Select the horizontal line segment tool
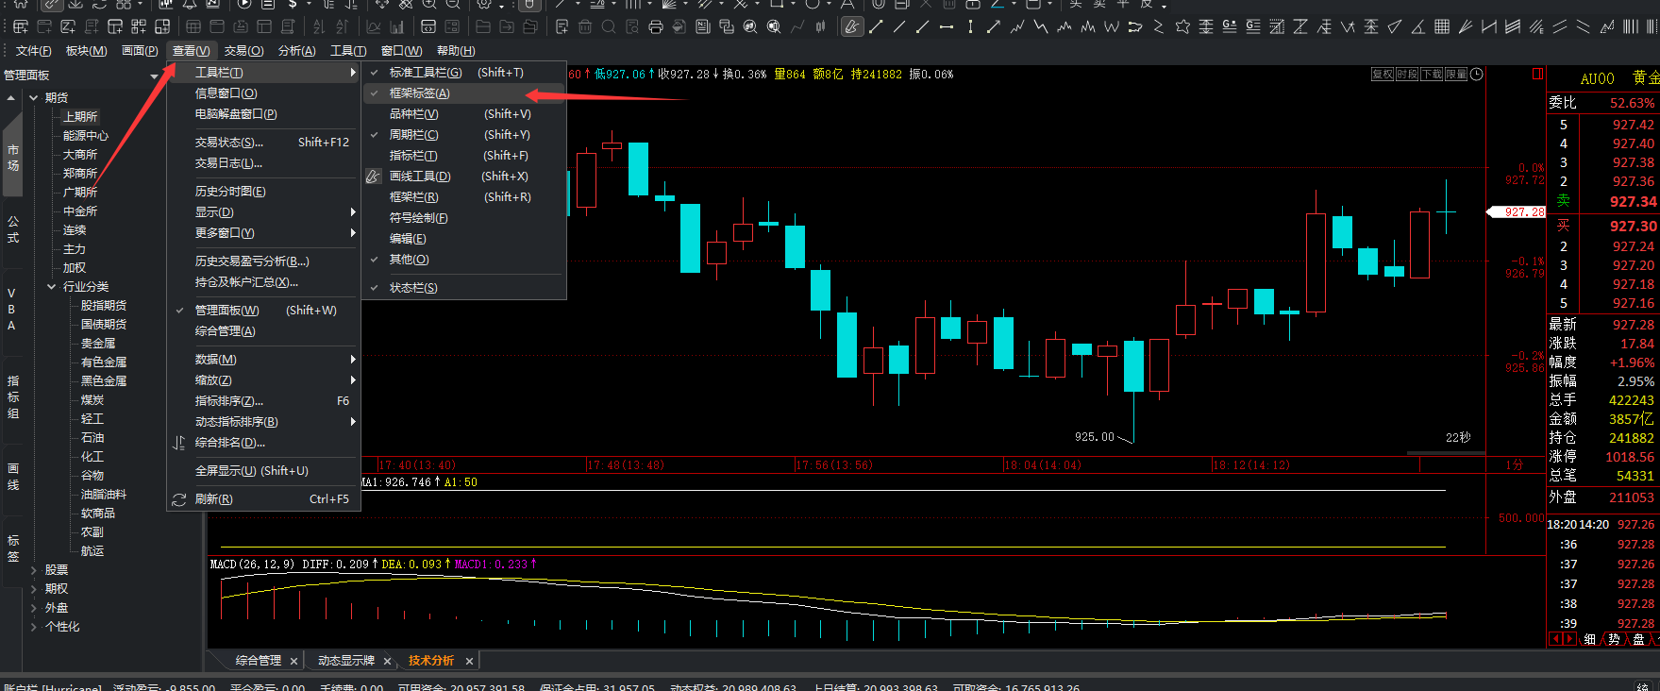This screenshot has width=1660, height=691. pyautogui.click(x=947, y=26)
